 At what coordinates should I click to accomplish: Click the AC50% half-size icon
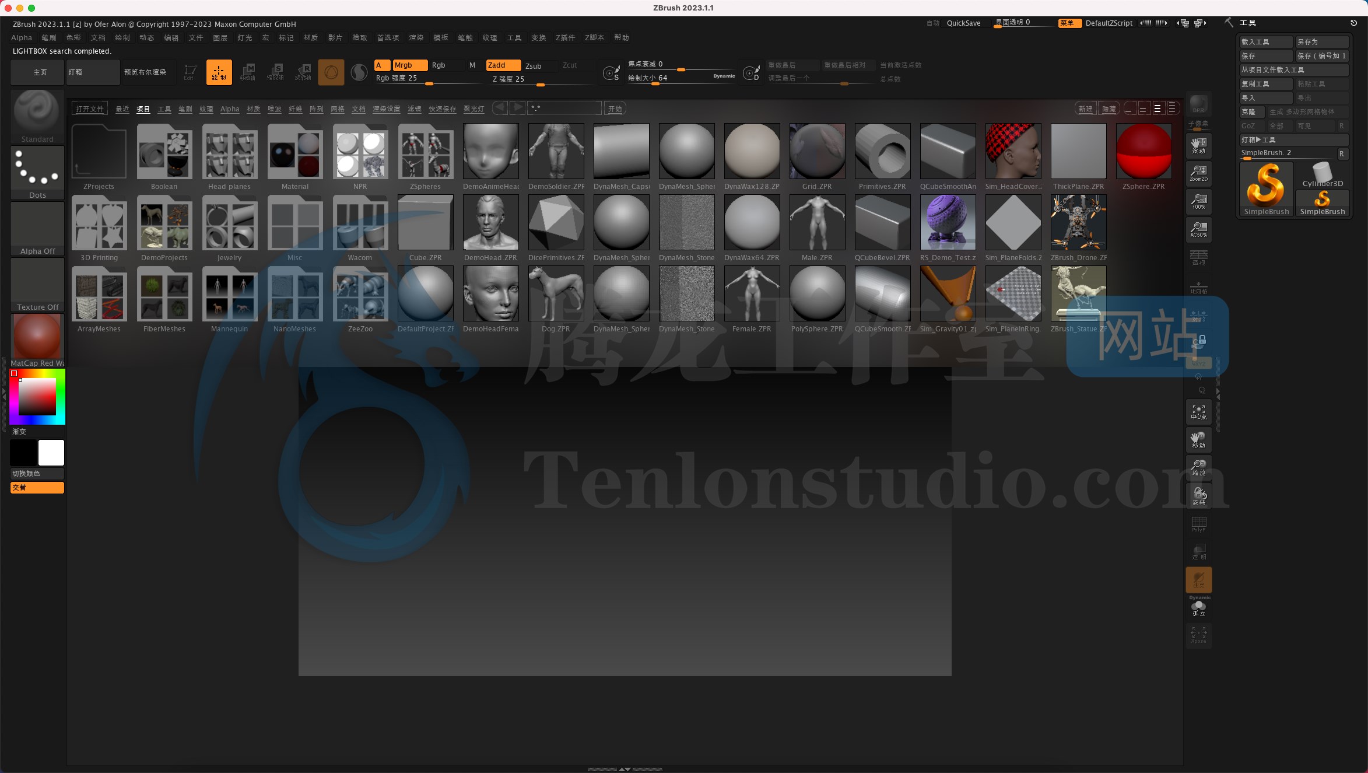coord(1198,229)
